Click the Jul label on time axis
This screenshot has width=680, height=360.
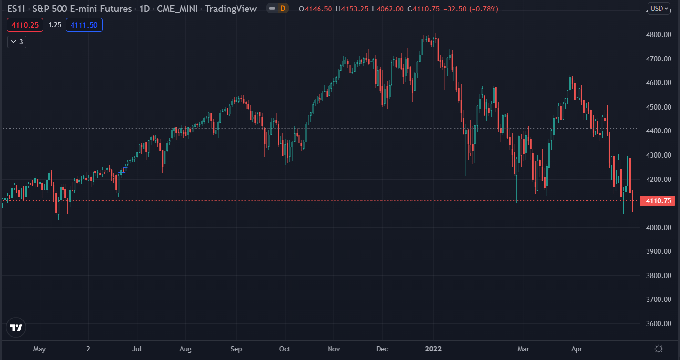click(137, 349)
